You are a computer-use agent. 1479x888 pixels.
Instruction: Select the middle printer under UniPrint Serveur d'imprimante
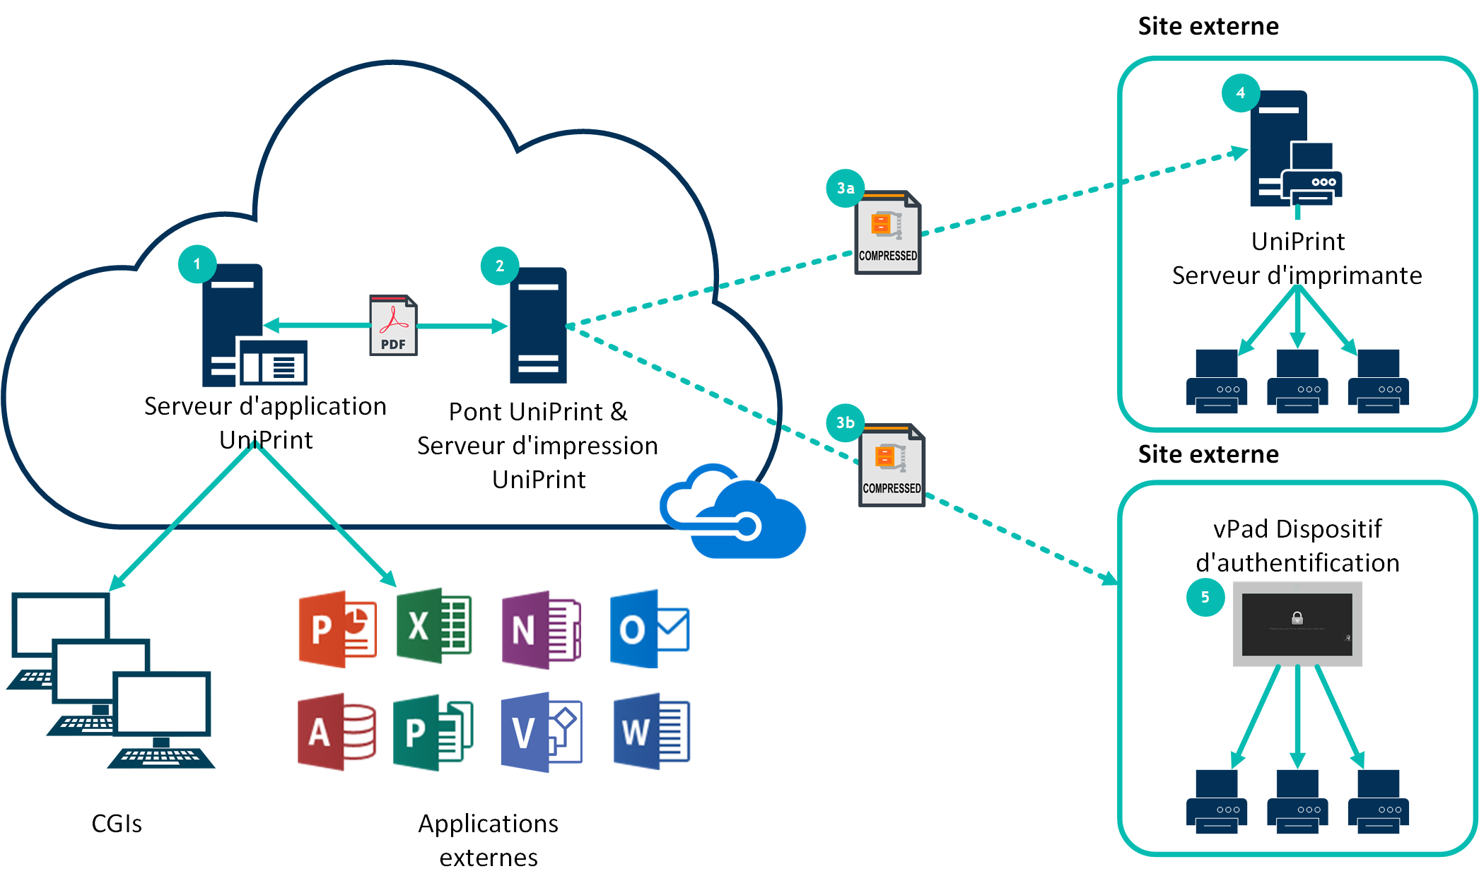pos(1297,381)
